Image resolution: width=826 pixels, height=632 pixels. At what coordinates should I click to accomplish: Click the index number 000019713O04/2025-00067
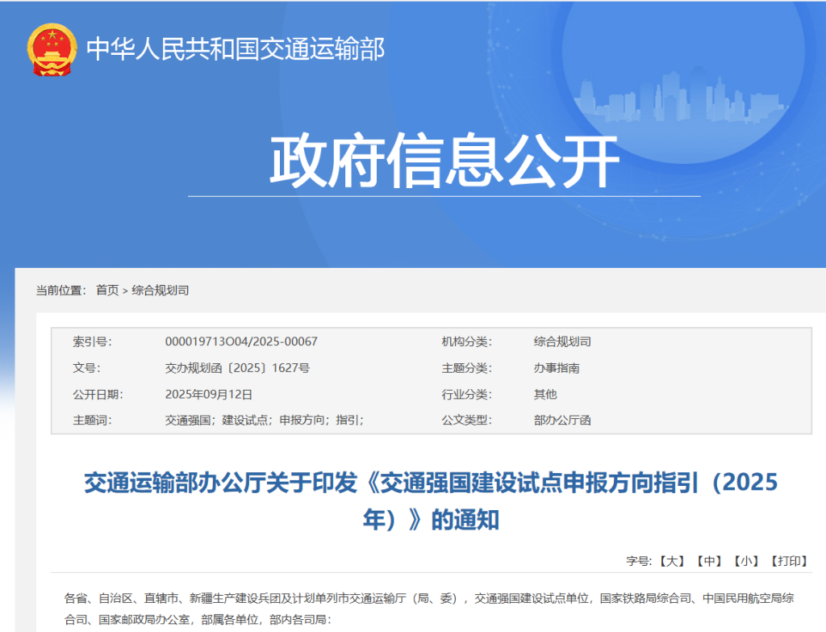241,341
